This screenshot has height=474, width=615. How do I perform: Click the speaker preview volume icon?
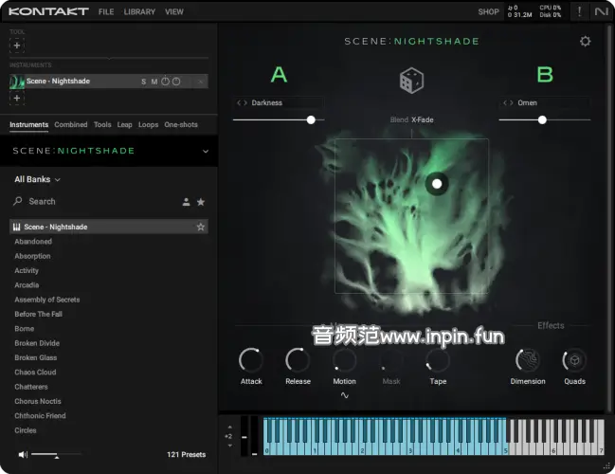(x=23, y=454)
